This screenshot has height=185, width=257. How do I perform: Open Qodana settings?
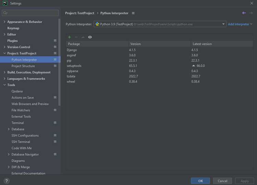(x=17, y=91)
